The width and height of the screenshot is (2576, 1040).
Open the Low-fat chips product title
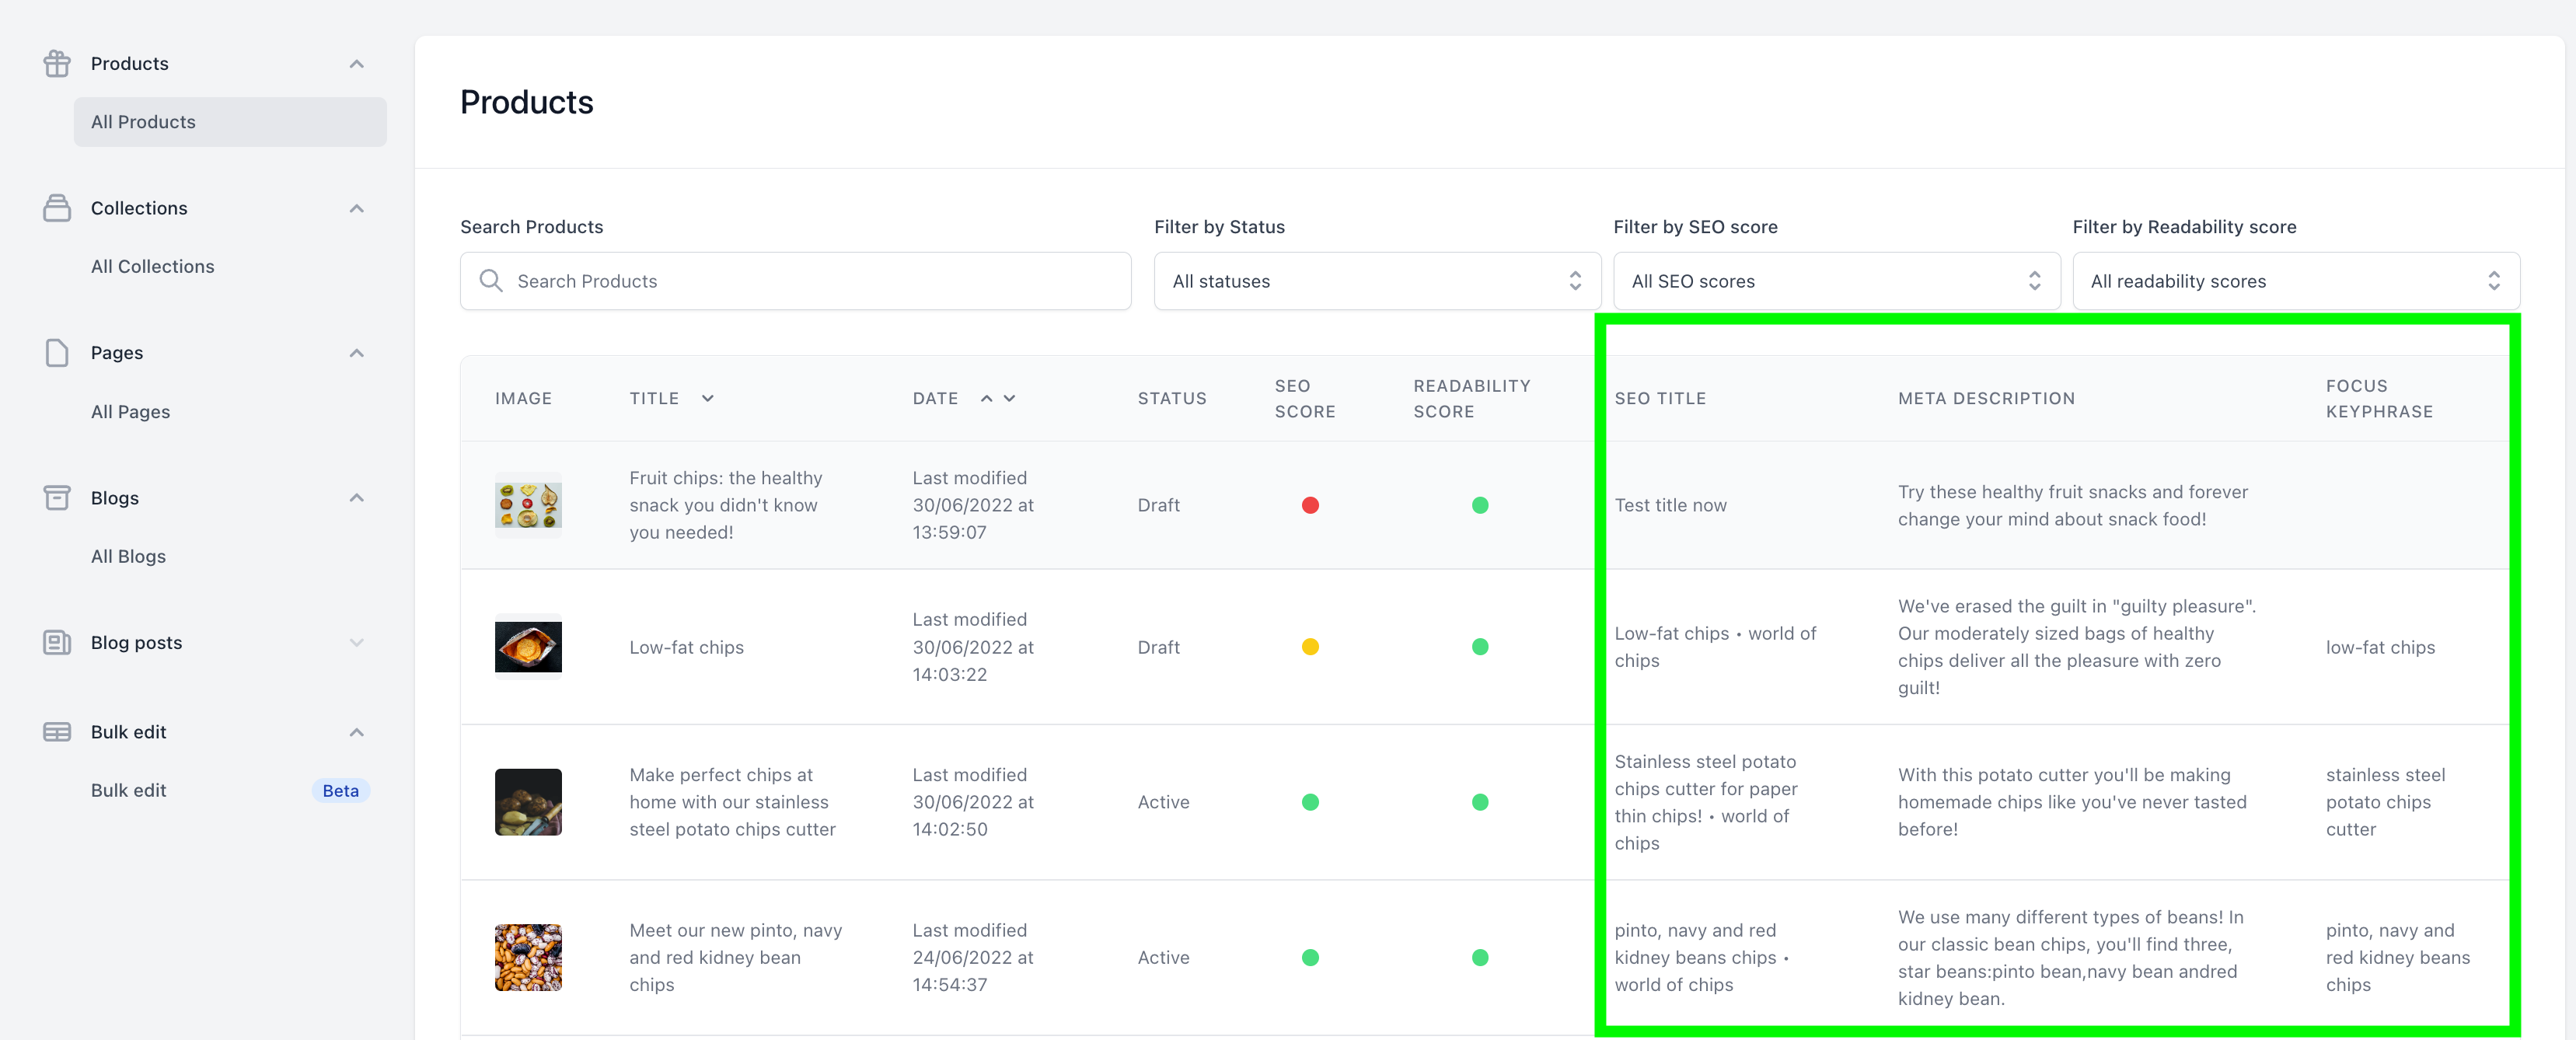(686, 647)
